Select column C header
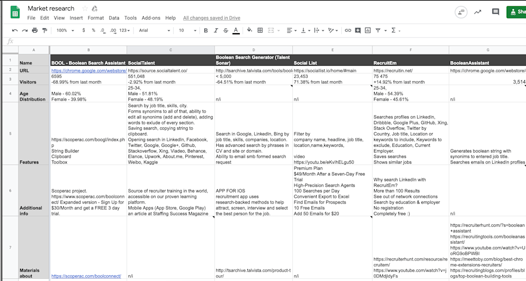526x281 pixels. tap(170, 50)
